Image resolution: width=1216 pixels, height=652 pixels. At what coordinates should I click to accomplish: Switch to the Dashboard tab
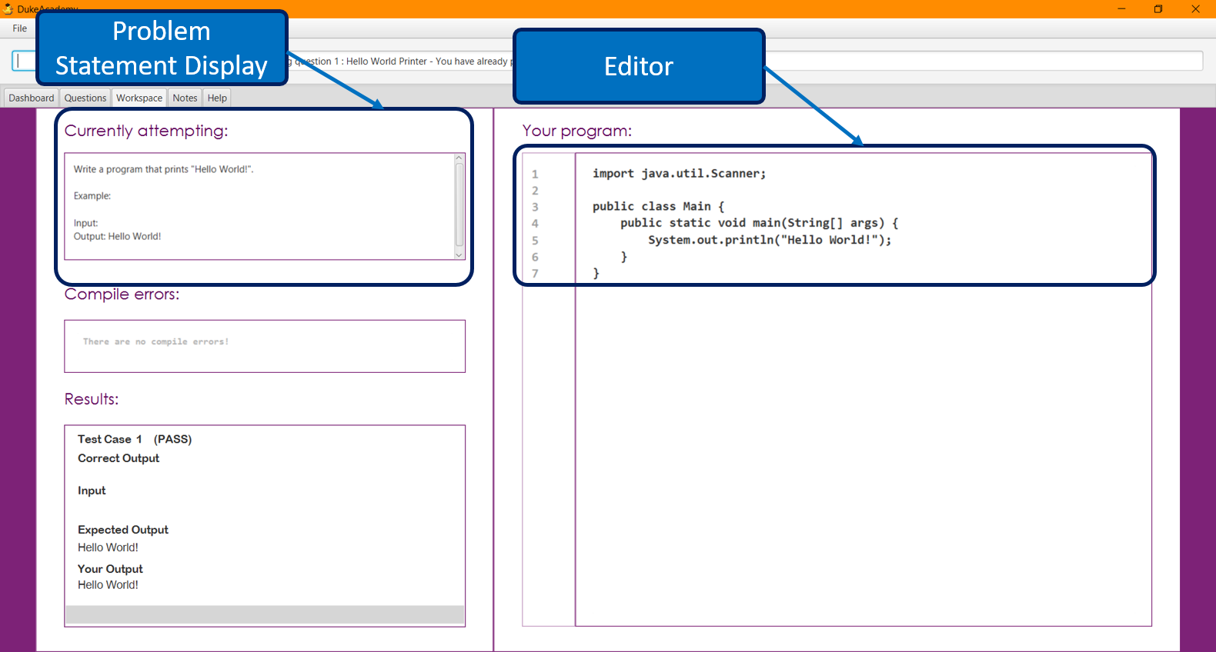click(32, 98)
